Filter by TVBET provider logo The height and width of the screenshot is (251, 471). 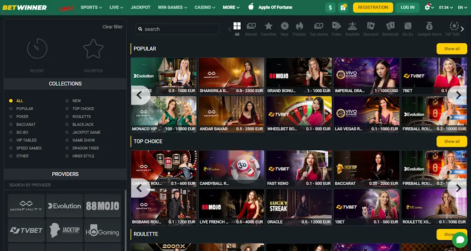[x=26, y=230]
